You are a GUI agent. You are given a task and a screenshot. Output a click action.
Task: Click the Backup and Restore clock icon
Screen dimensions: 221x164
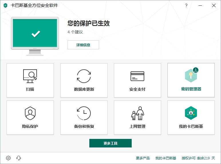[x=84, y=113]
